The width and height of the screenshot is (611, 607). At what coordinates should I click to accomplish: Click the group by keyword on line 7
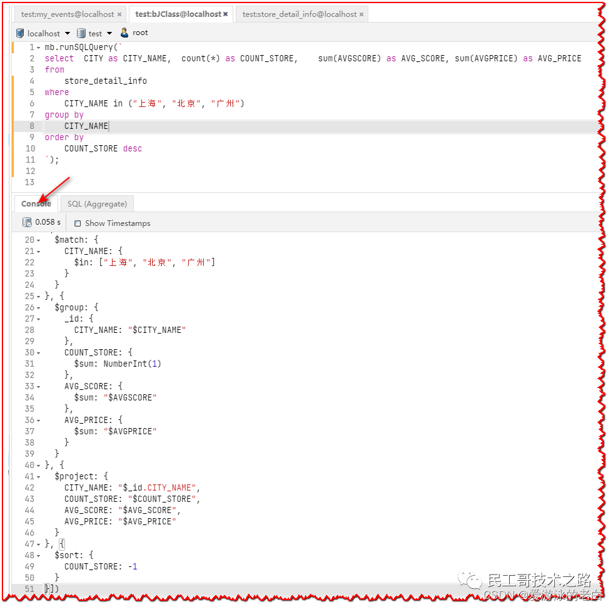[64, 115]
